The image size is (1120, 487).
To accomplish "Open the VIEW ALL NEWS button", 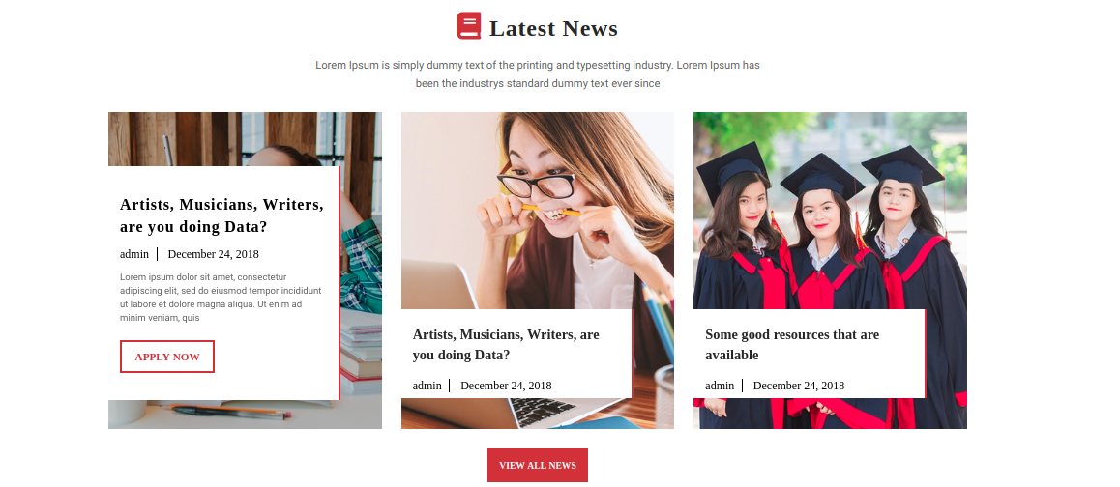I will click(538, 465).
